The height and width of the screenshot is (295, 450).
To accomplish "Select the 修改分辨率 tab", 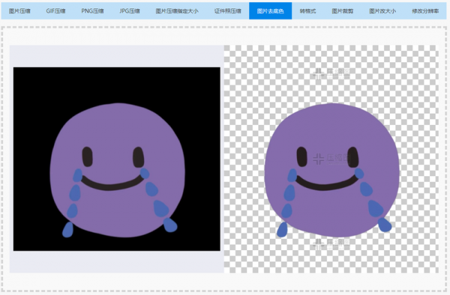I will 425,11.
